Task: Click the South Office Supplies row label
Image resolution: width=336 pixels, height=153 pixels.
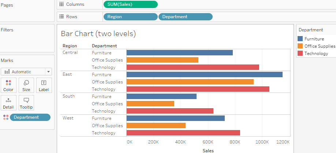Action: coord(107,104)
